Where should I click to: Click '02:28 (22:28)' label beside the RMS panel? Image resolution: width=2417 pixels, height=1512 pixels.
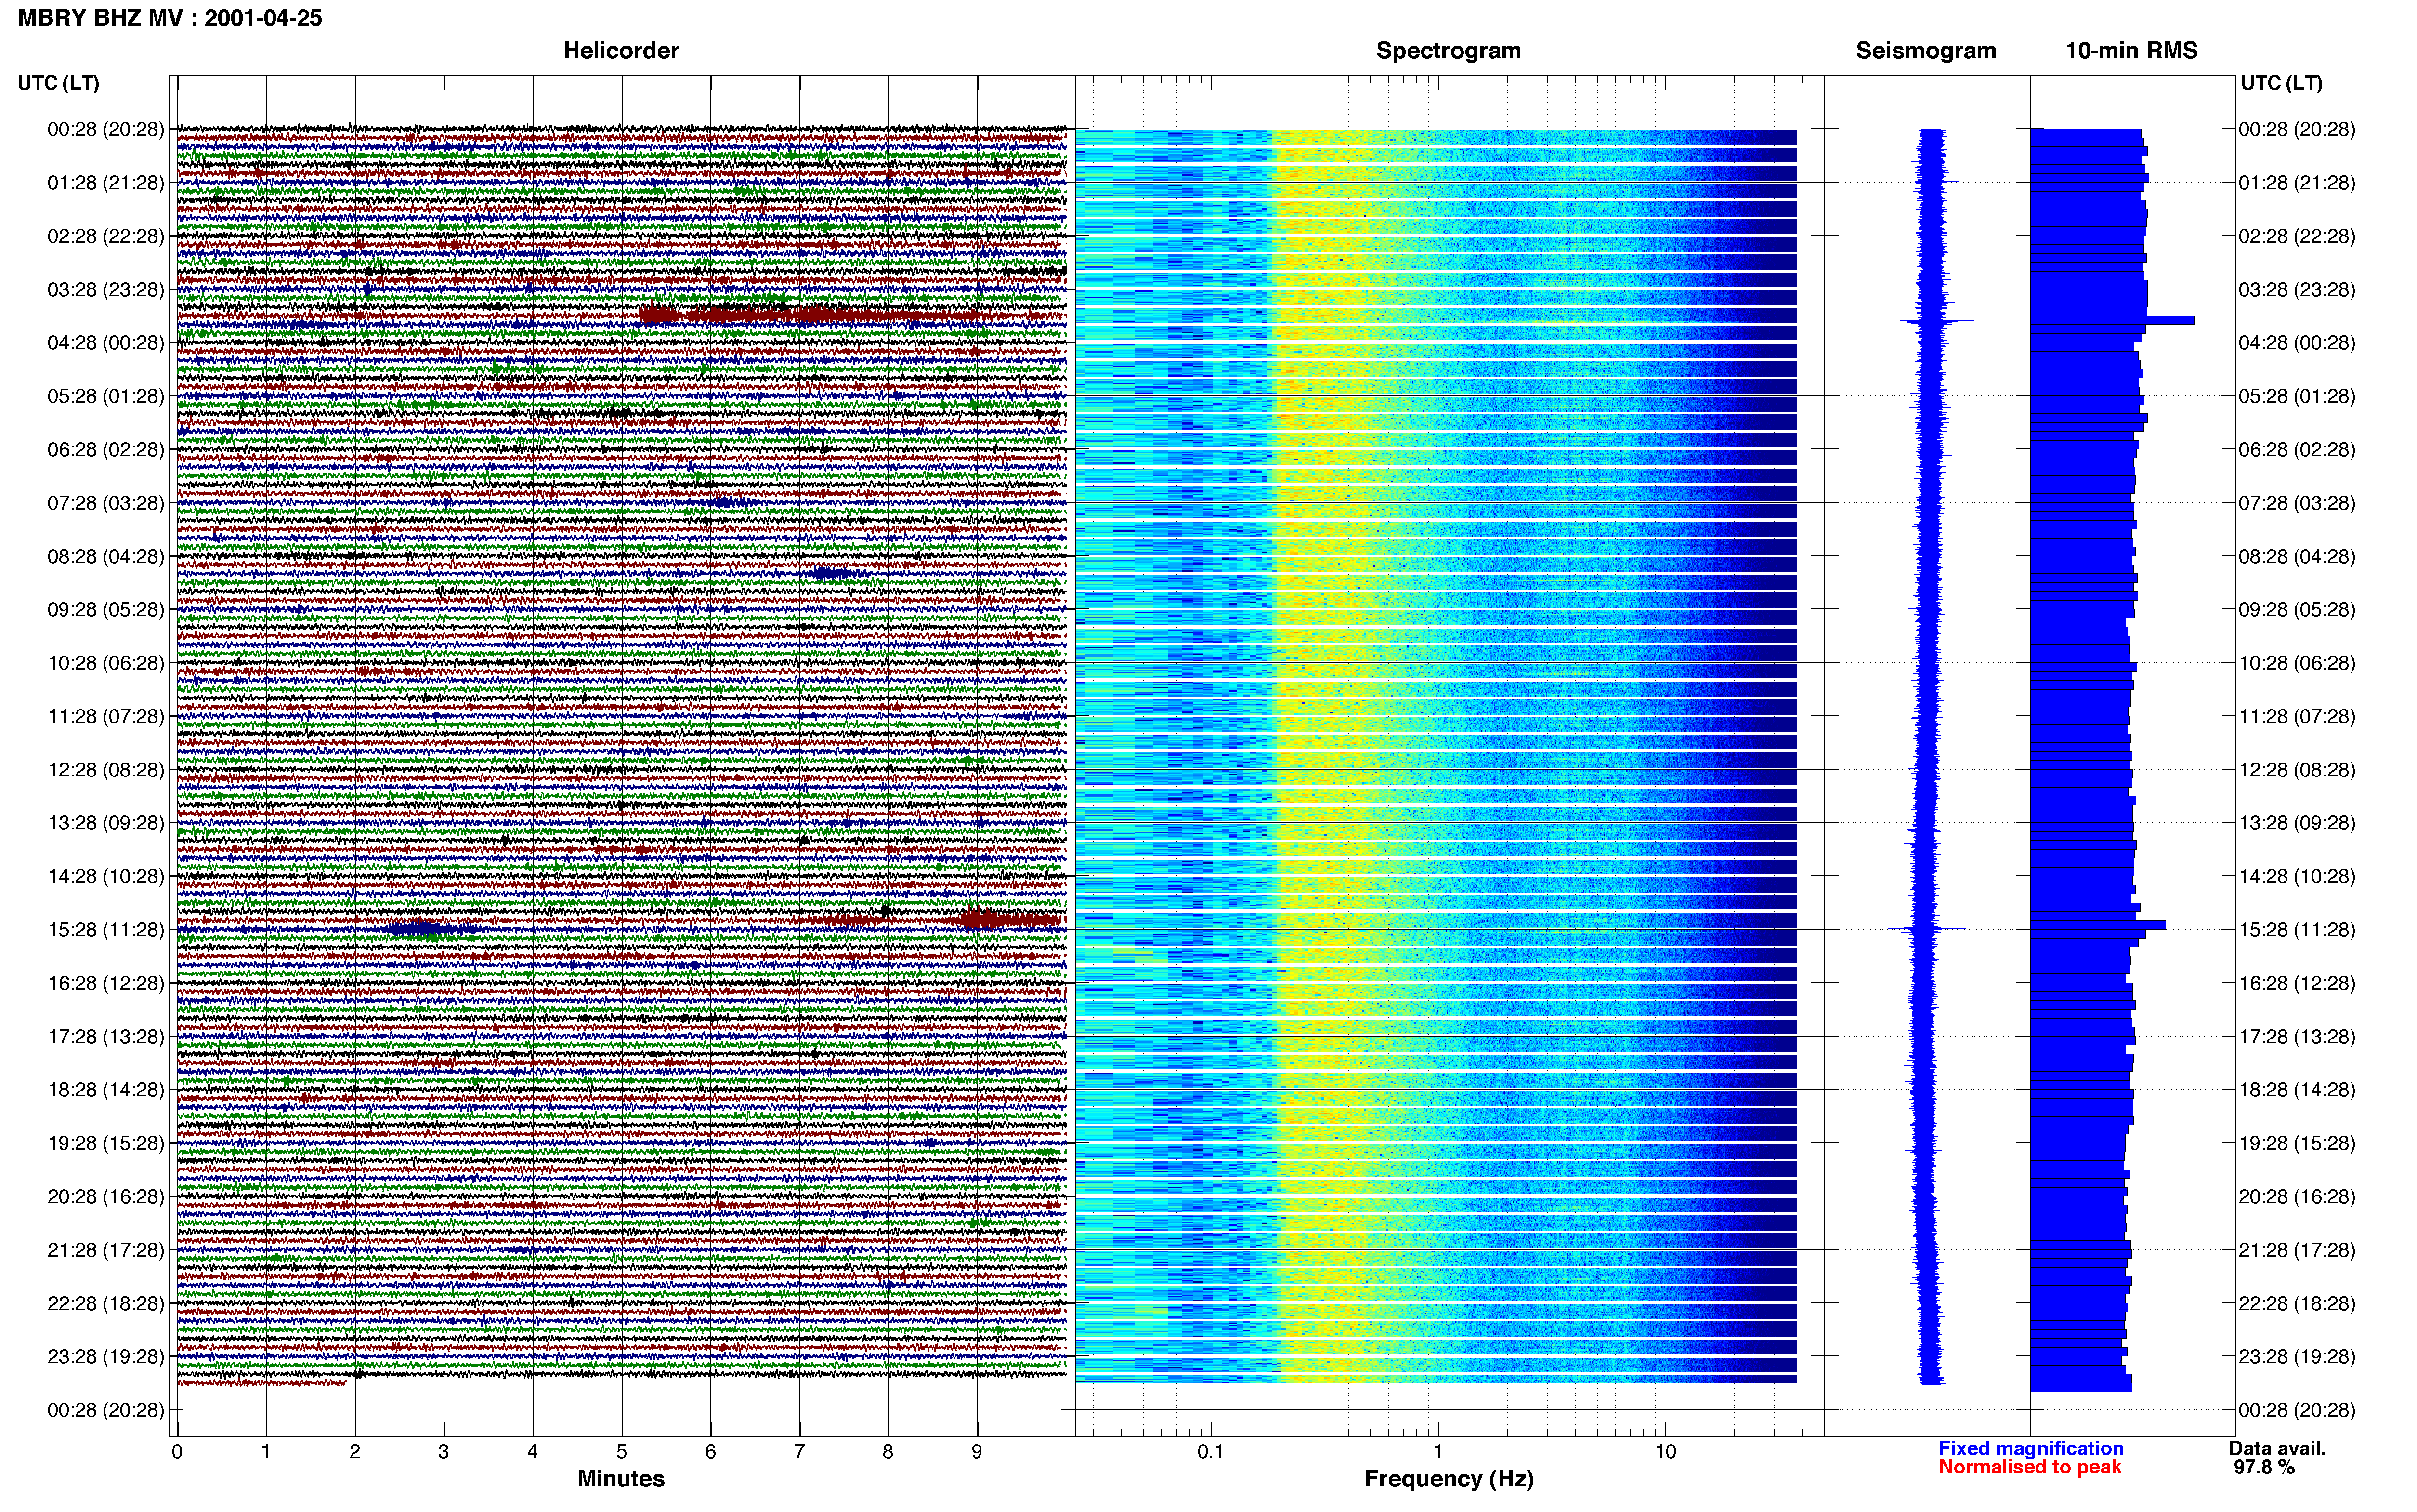tap(2297, 236)
